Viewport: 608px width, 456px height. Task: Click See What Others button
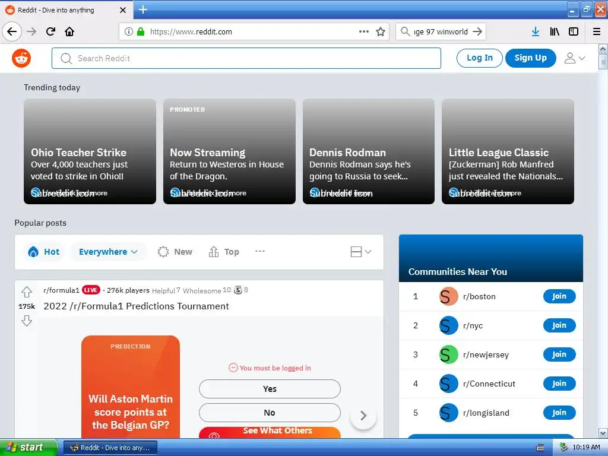pos(270,432)
